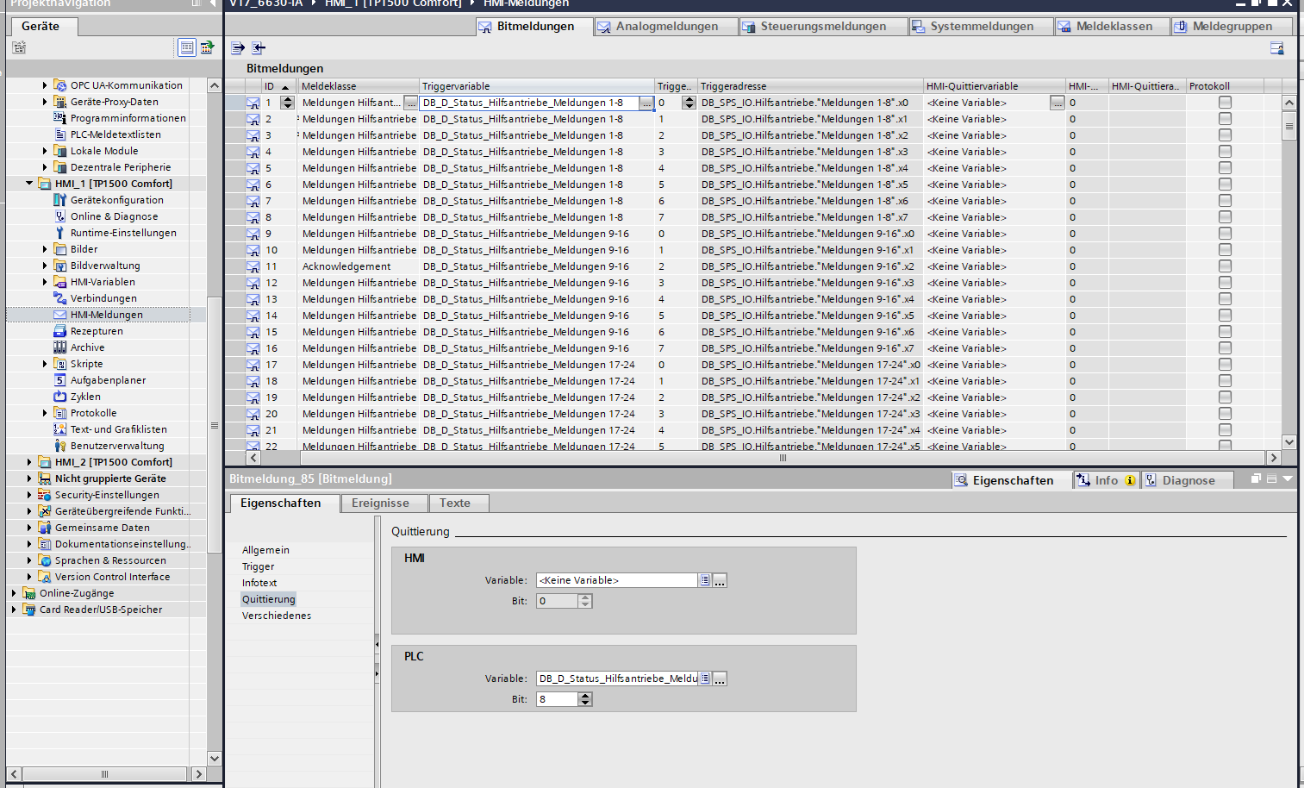Screen dimensions: 1304x788
Task: Toggle the Protokoll checkbox for message 1
Action: [1225, 103]
